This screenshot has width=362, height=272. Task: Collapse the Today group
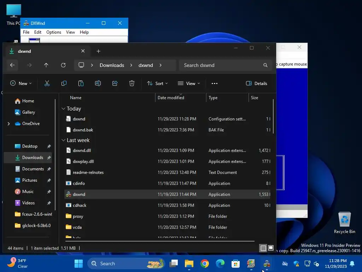64,109
